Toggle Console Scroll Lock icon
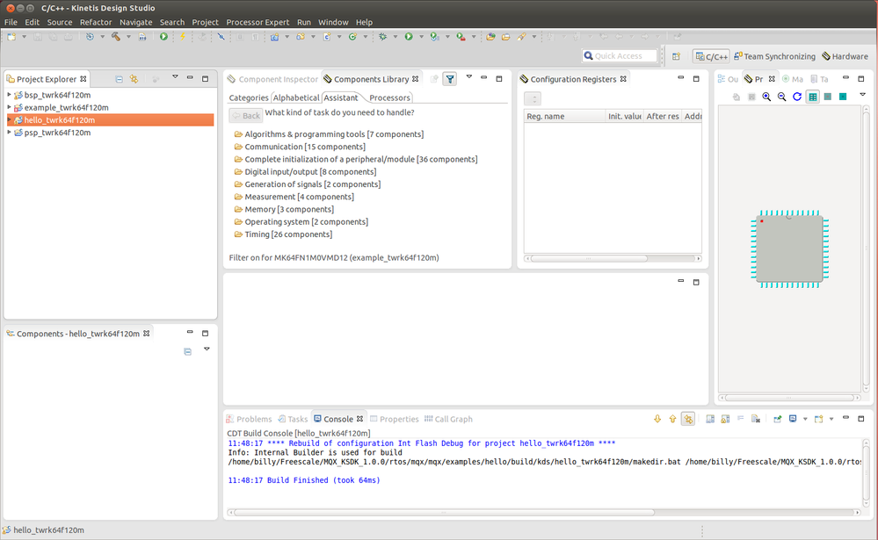 [725, 419]
